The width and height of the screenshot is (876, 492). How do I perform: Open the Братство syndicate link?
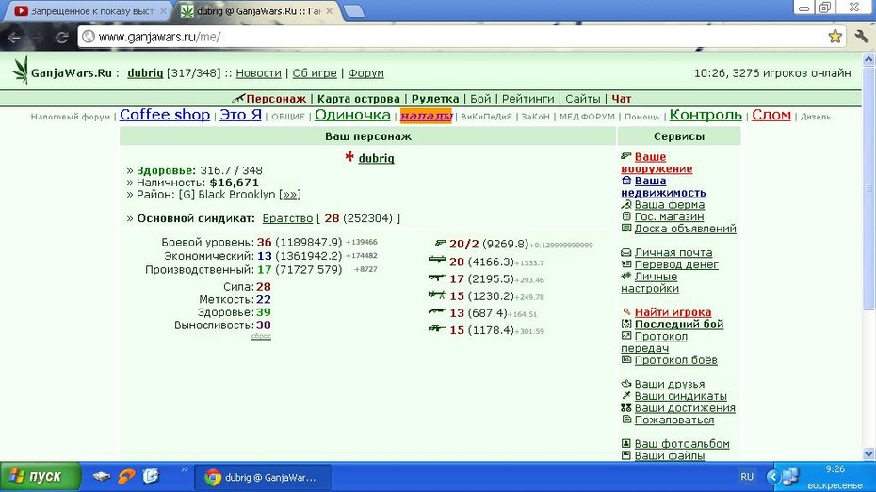(x=287, y=218)
